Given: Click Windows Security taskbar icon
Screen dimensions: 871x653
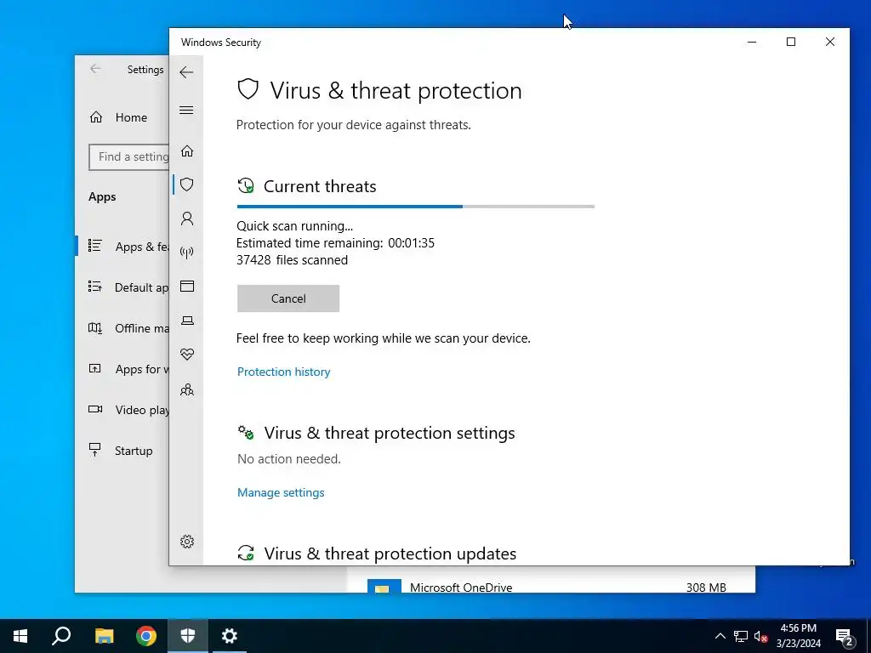Looking at the screenshot, I should (188, 636).
